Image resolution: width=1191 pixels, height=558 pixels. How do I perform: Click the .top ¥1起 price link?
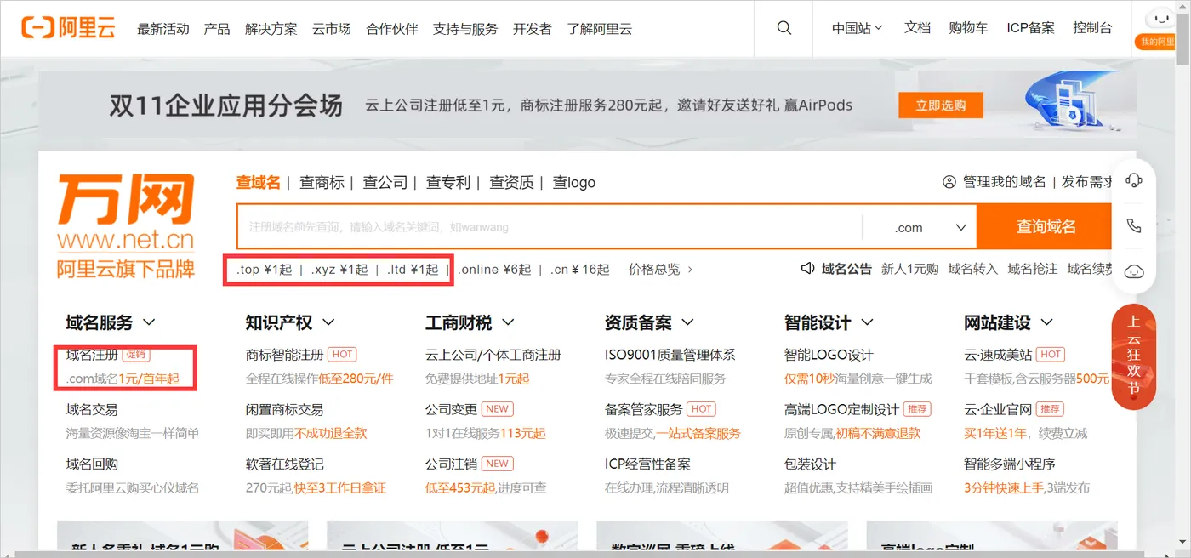click(264, 269)
